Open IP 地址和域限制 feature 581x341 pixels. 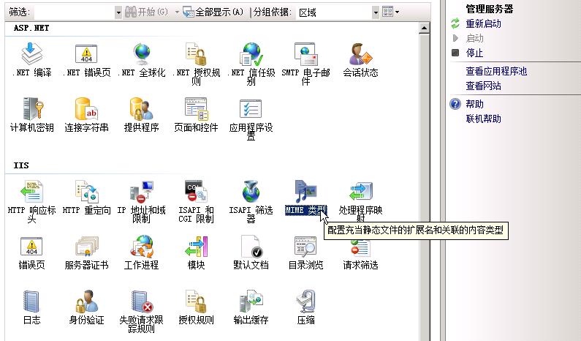(x=142, y=201)
